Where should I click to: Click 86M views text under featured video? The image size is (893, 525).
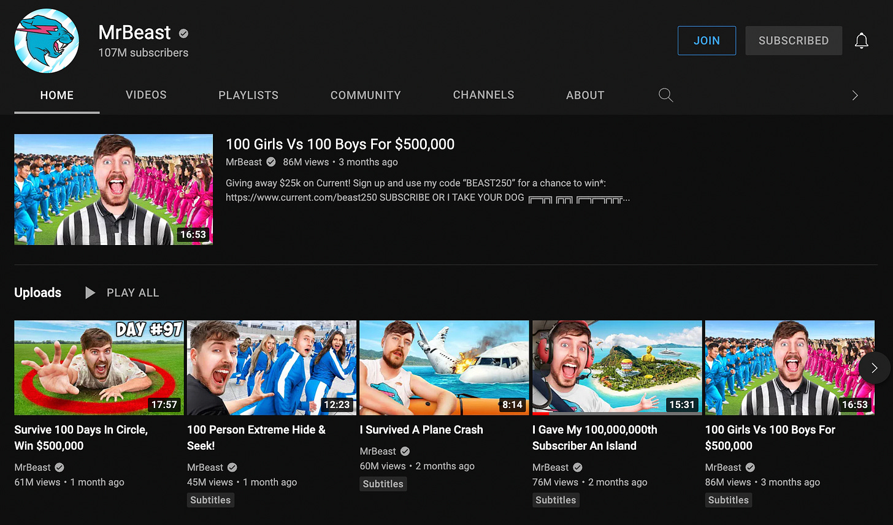click(305, 162)
